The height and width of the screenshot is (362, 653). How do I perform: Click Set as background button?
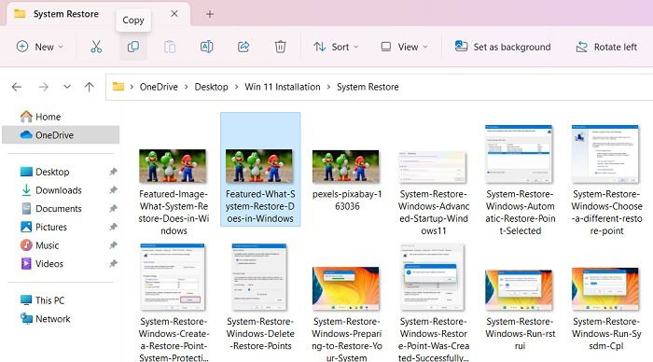(x=503, y=47)
